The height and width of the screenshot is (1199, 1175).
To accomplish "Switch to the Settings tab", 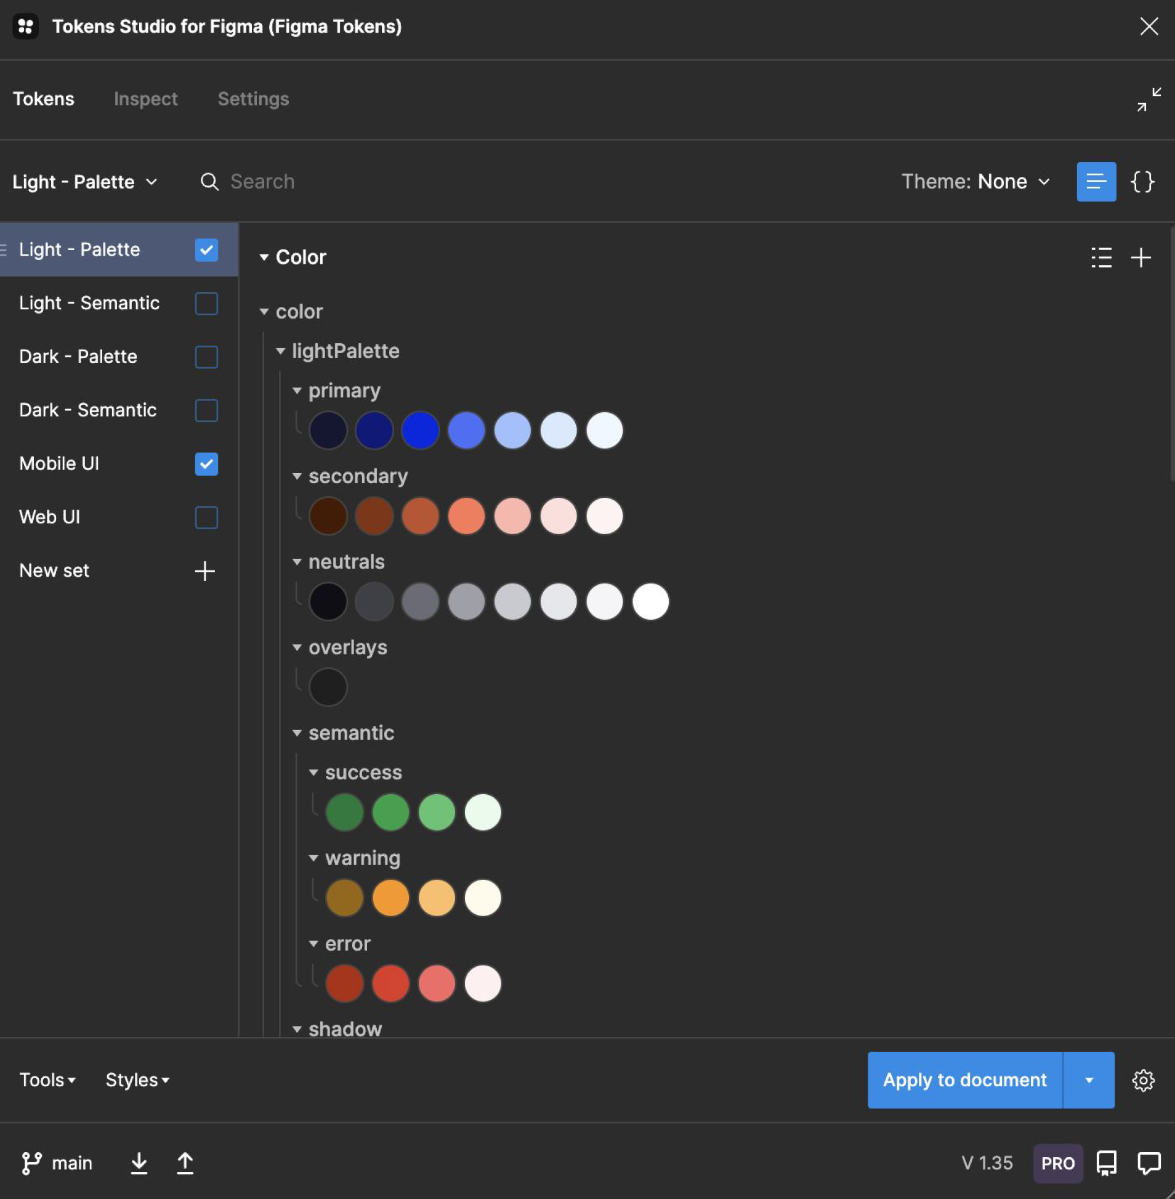I will 253,99.
